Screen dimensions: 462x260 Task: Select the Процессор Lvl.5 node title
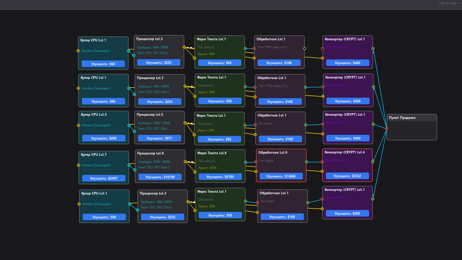[150, 114]
